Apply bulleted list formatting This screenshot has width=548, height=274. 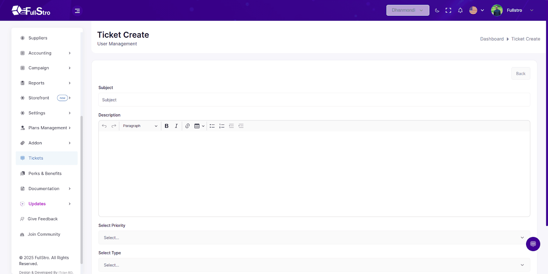coord(212,126)
